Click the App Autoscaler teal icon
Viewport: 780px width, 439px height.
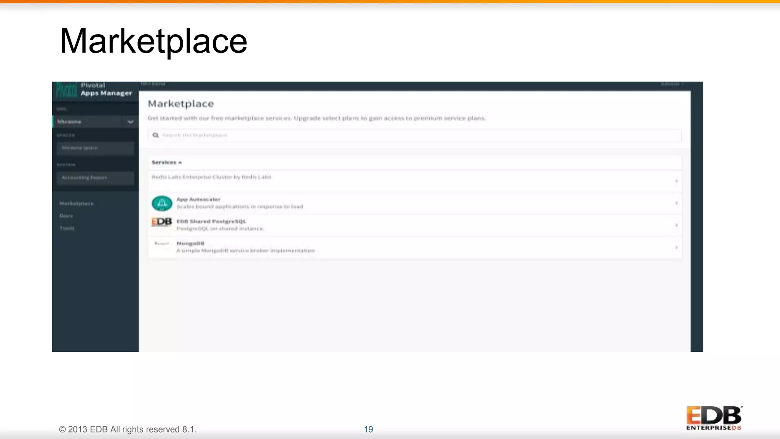click(x=162, y=203)
